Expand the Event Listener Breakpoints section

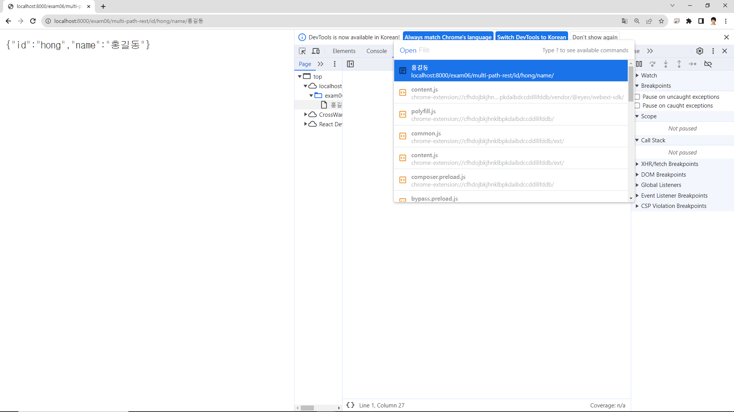[674, 196]
